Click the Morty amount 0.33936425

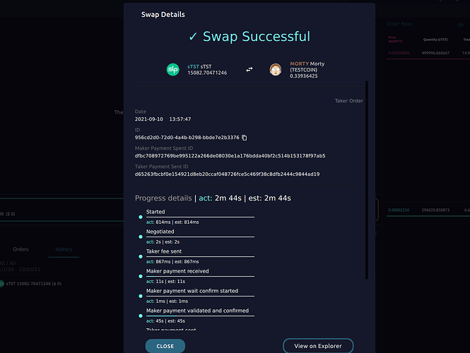(304, 76)
